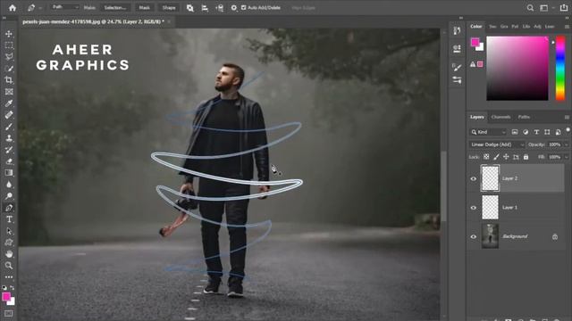Select the Eyedropper tool
The width and height of the screenshot is (572, 321).
point(9,103)
